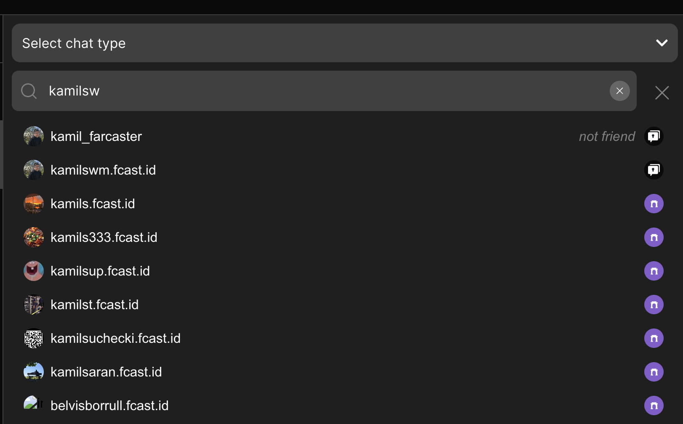Select the kamil_farcaster search result
The height and width of the screenshot is (424, 683).
point(96,136)
